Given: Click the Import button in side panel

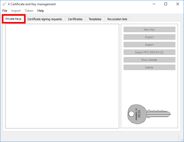Looking at the screenshot, I should pos(149,45).
